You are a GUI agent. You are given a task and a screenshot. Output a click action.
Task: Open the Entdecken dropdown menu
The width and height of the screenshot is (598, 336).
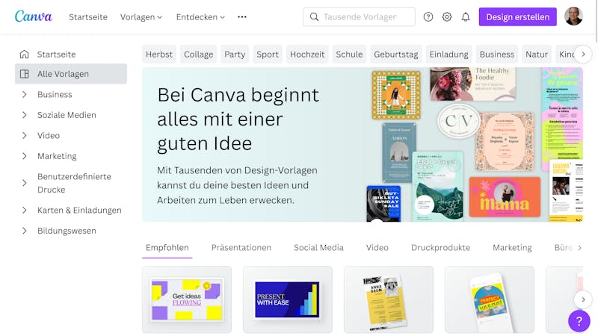coord(200,16)
